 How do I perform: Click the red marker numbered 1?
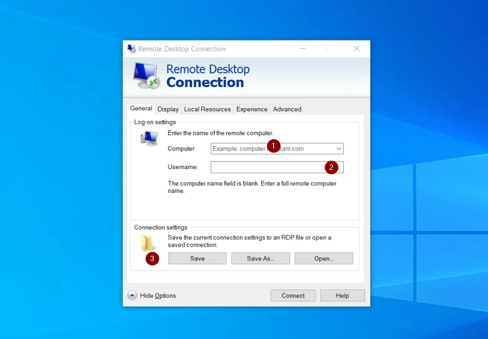coord(274,146)
